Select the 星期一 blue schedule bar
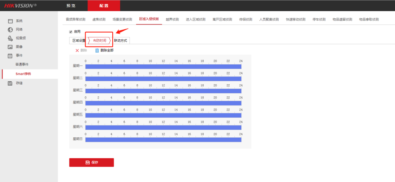The width and height of the screenshot is (395, 182). (x=163, y=67)
